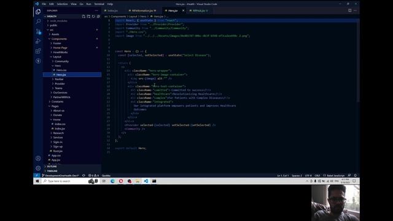Open the Terminal menu
This screenshot has height=221, width=393.
[x=99, y=4]
